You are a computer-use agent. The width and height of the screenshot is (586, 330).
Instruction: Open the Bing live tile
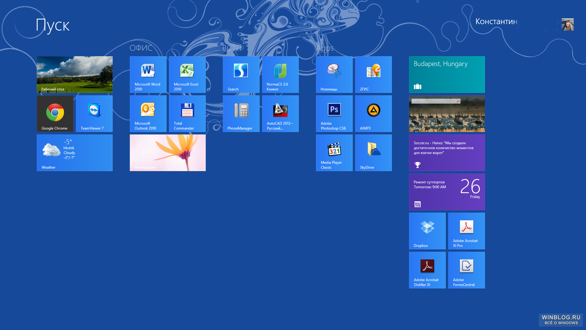click(x=447, y=114)
